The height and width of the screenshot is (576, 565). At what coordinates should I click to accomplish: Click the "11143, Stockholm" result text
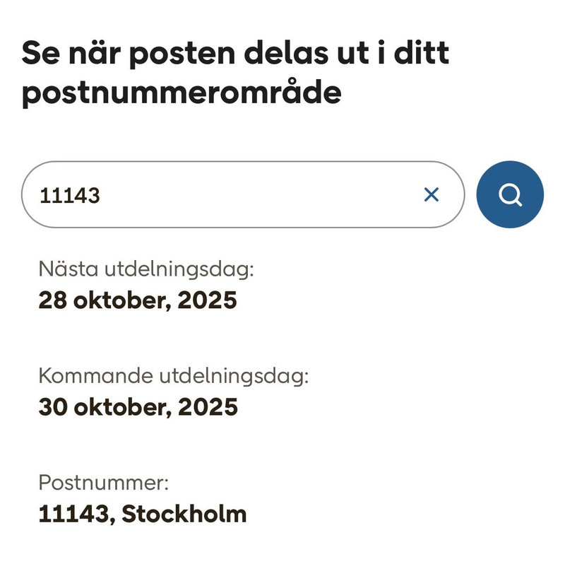[x=143, y=514]
